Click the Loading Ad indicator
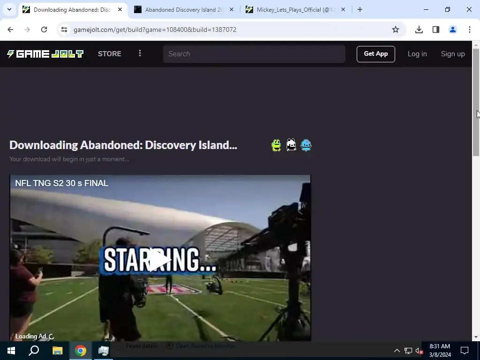 point(35,336)
